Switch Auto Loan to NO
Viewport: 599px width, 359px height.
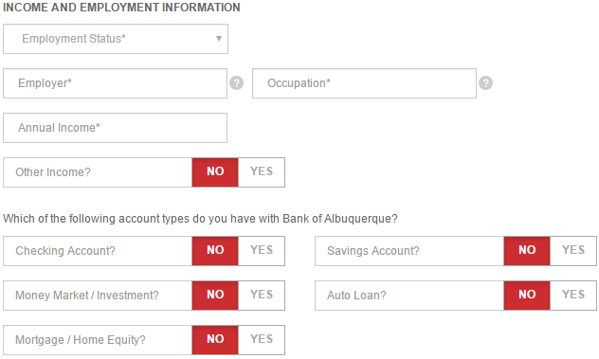coord(527,296)
